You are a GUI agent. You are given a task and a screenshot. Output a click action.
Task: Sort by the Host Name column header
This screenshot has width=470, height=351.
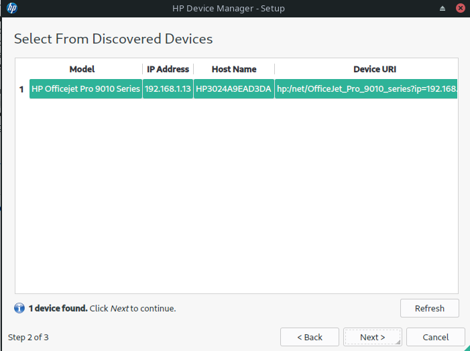(x=234, y=69)
